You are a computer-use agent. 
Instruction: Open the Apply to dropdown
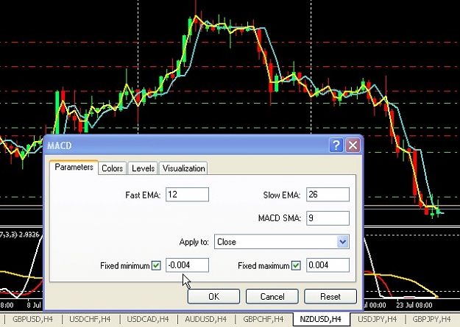(x=282, y=242)
